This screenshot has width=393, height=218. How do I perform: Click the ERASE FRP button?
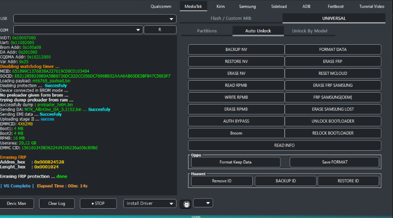click(333, 61)
